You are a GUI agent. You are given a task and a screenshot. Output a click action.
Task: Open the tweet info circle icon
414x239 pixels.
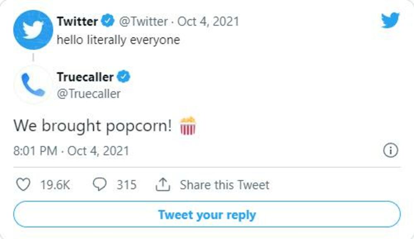(390, 151)
